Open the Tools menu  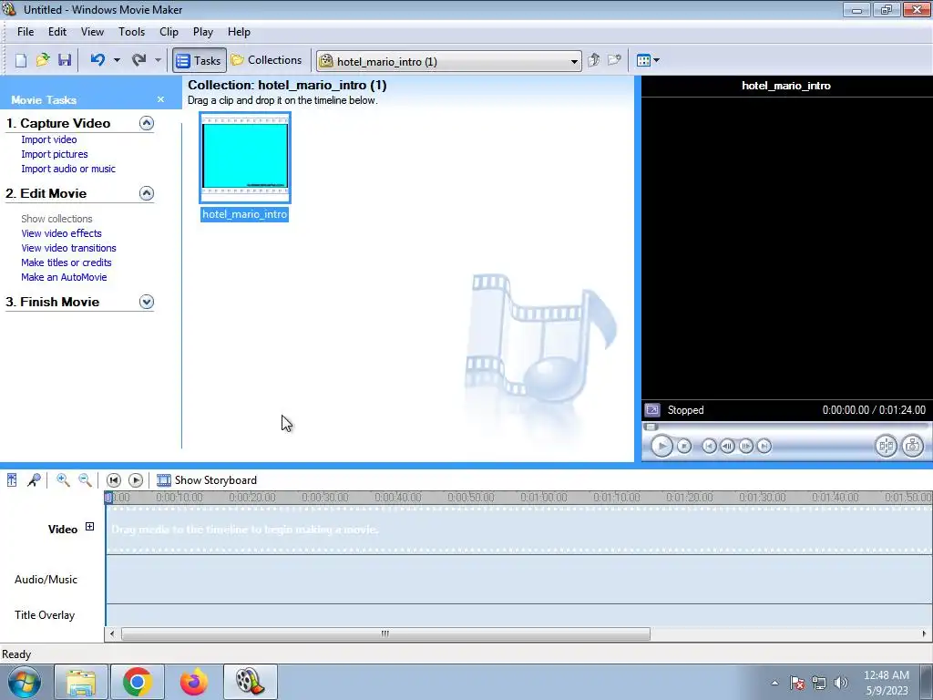tap(131, 32)
